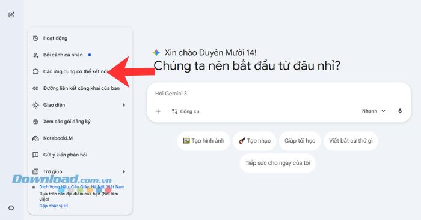Click the NotebookLM logo icon
This screenshot has width=421, height=220.
pyautogui.click(x=35, y=138)
